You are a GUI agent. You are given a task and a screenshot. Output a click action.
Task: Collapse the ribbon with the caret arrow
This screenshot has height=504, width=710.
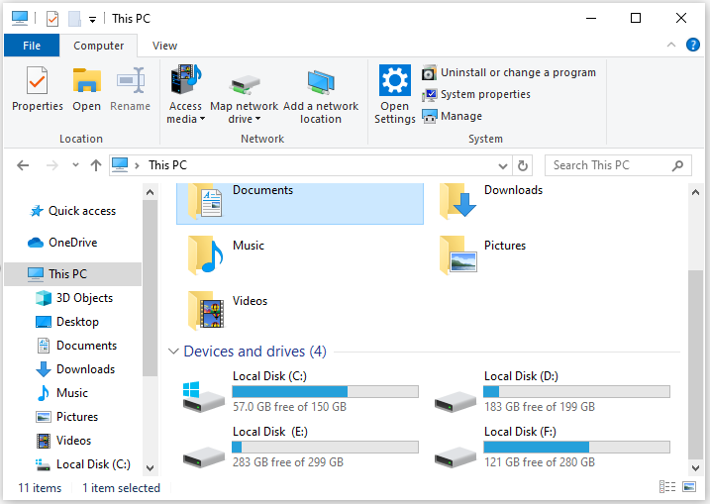click(671, 45)
